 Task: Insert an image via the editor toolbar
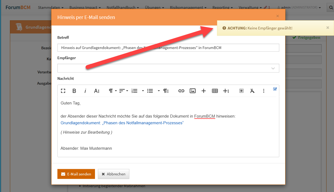192,91
